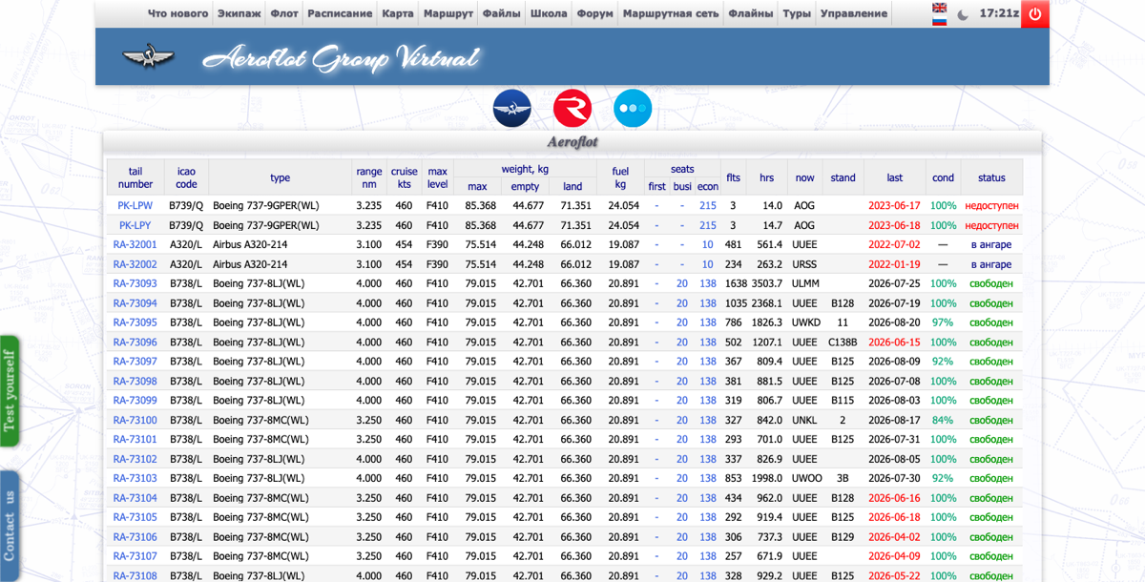Open the 'Форум' menu
This screenshot has width=1145, height=582.
click(595, 13)
